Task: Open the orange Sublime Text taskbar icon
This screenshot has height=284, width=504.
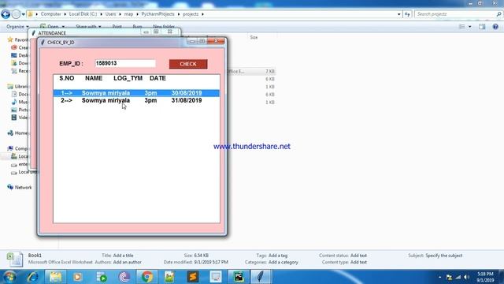Action: 193,277
